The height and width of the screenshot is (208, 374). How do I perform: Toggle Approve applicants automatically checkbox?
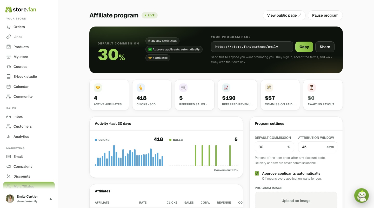[x=257, y=173]
